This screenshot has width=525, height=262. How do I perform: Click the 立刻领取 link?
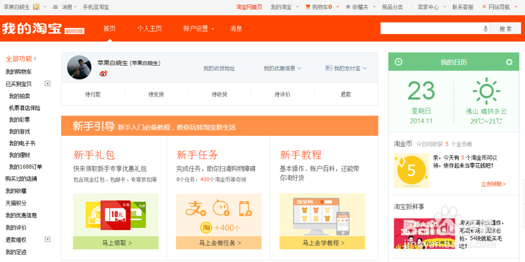click(x=493, y=184)
